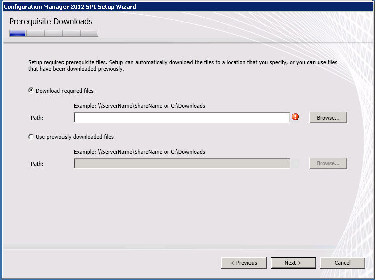Viewport: 375px width, 280px height.
Task: Click the Path label under Download required files
Action: pyautogui.click(x=37, y=118)
